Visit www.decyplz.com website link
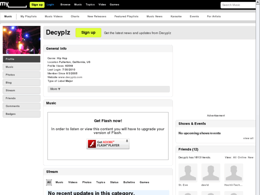260x195 pixels. [70, 77]
